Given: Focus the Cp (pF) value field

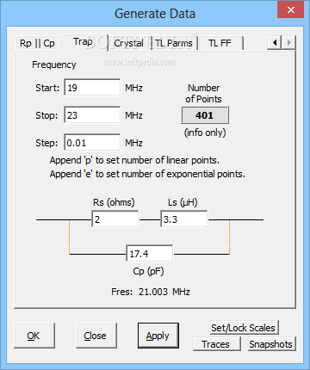Looking at the screenshot, I should coord(150,254).
